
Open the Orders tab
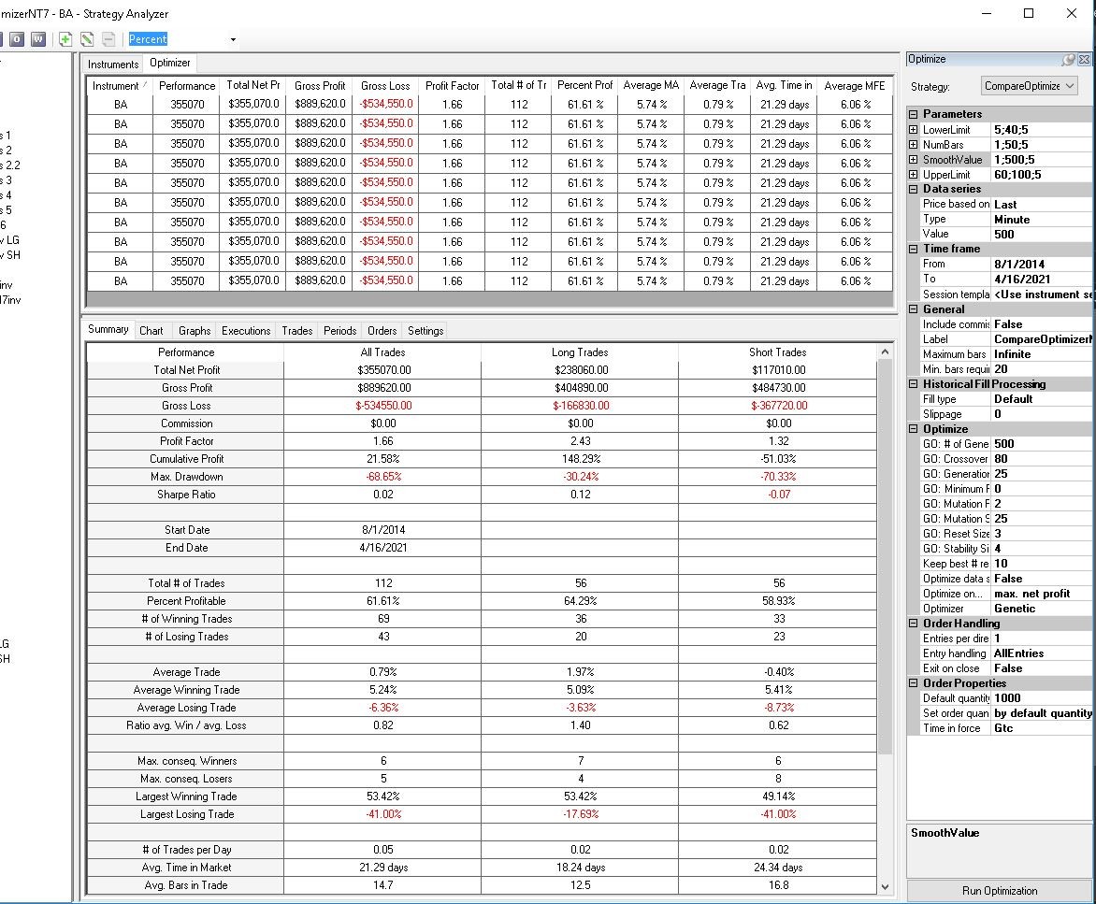382,331
